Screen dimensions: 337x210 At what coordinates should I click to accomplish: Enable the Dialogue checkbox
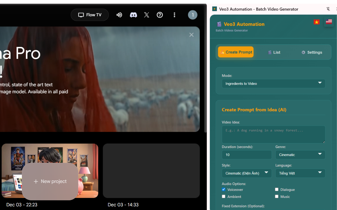[277, 189]
